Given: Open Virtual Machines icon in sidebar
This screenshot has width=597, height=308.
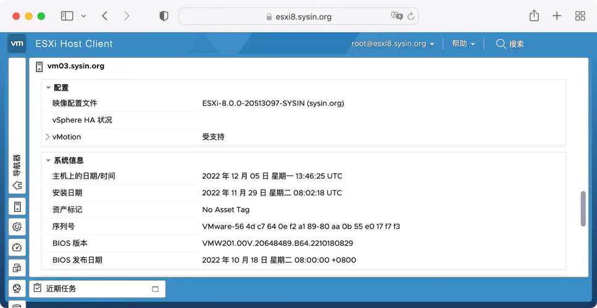Looking at the screenshot, I should pos(17,268).
